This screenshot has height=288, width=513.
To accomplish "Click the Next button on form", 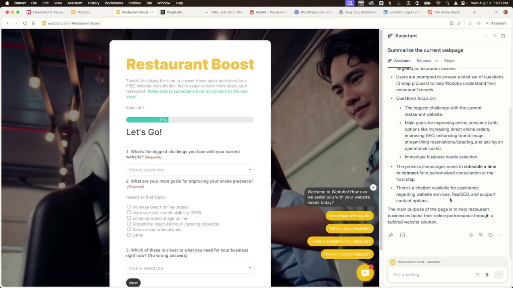I will point(133,283).
